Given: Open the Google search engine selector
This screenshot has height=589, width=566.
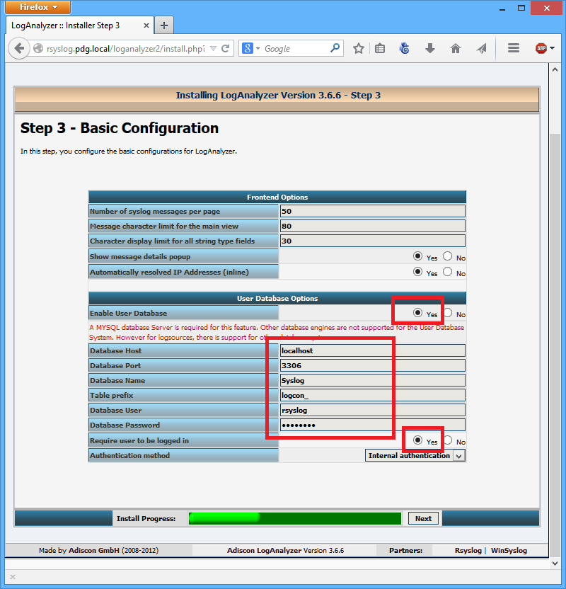Looking at the screenshot, I should (x=251, y=49).
